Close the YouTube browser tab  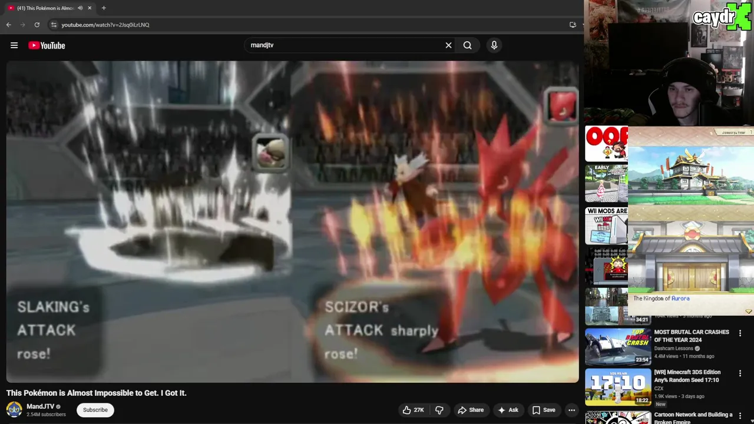coord(90,8)
